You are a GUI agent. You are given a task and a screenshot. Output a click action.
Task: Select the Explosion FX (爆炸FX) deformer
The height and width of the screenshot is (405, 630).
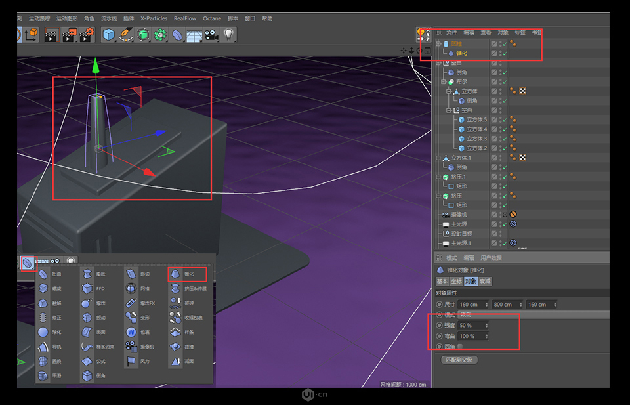131,303
